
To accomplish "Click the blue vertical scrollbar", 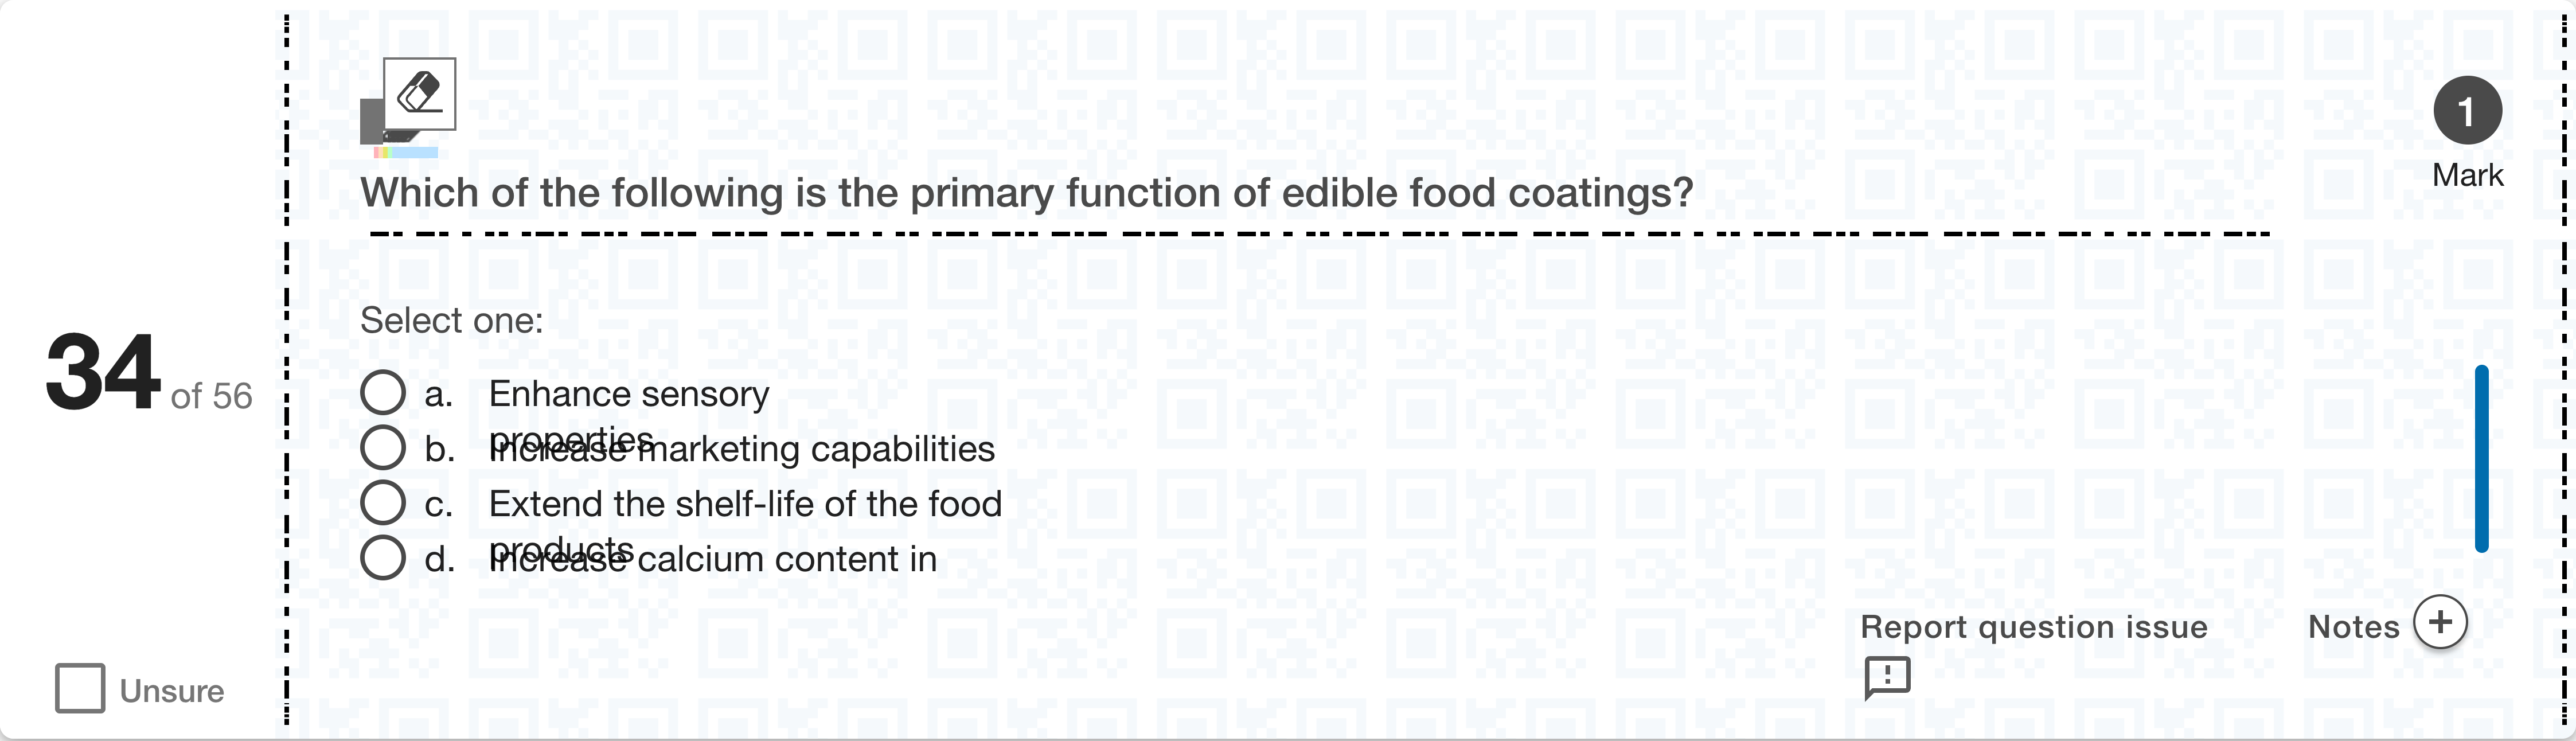I will click(x=2481, y=459).
